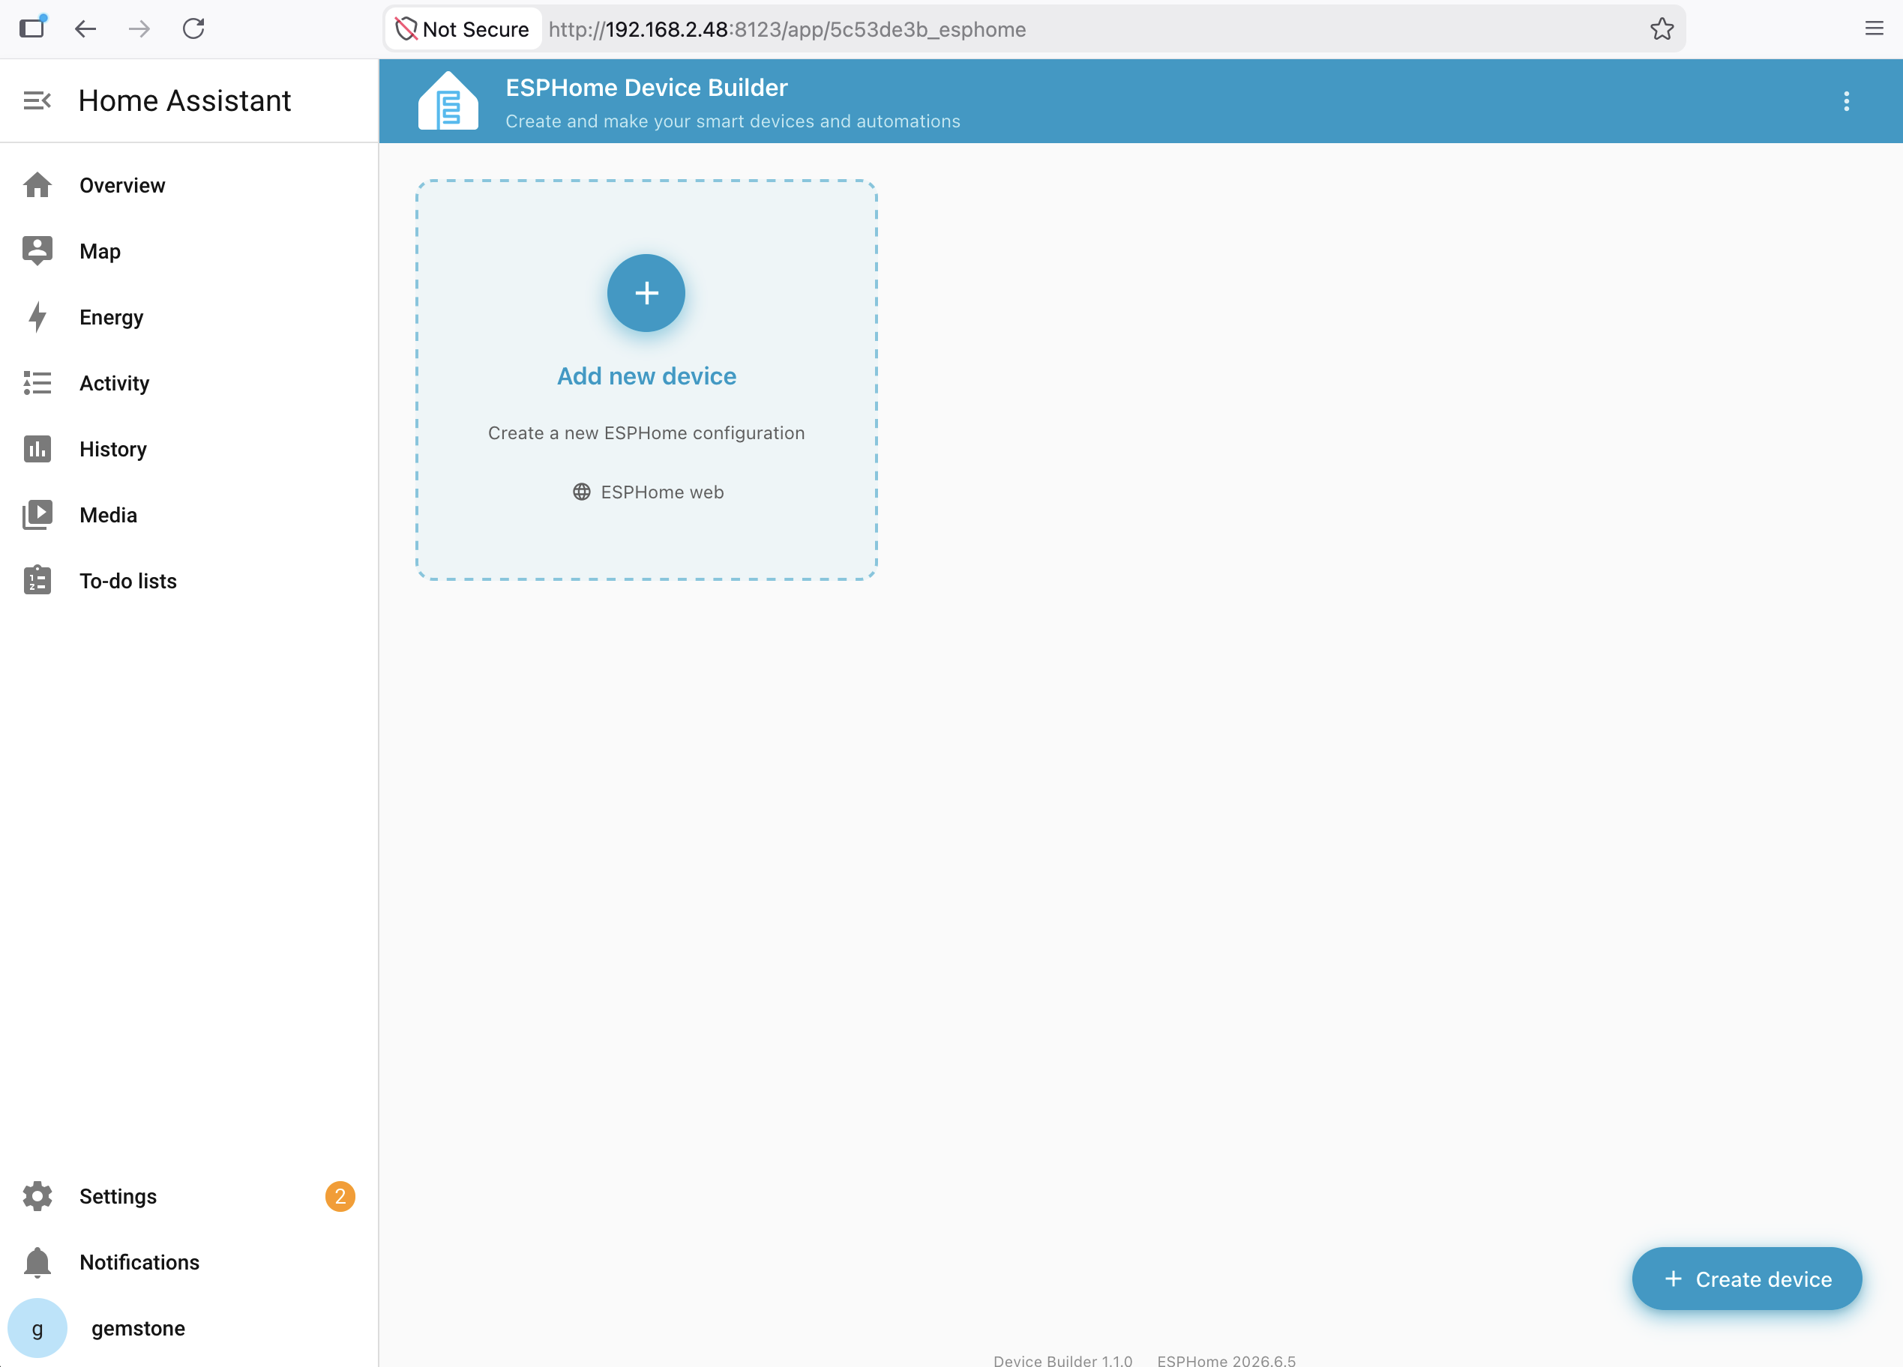Open the History chart icon

37,449
